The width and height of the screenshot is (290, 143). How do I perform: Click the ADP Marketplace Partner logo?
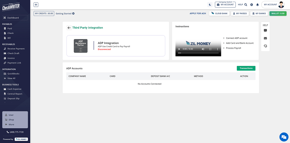[x=81, y=46]
